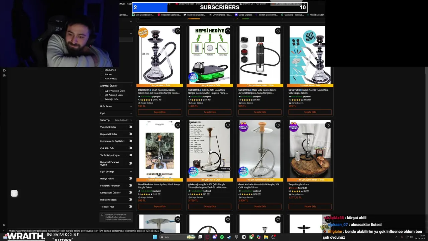Toggle Fenomenlerin Seçtikleri switch
The height and width of the screenshot is (241, 428).
pyautogui.click(x=130, y=141)
